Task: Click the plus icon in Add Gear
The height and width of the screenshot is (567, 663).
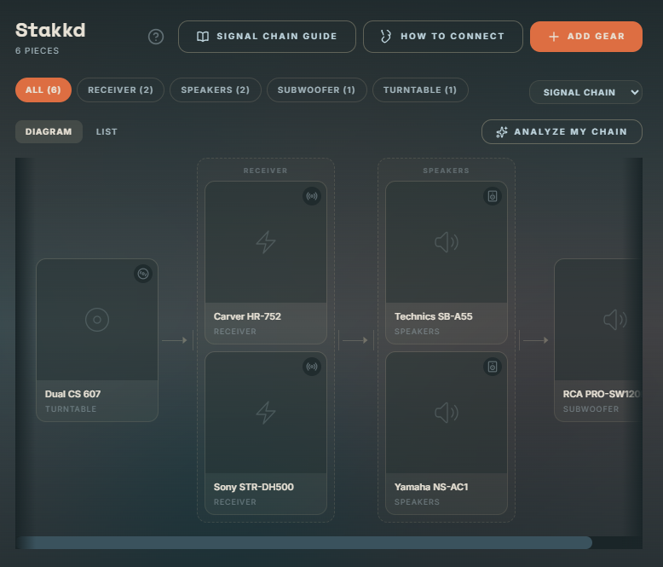Action: [553, 37]
